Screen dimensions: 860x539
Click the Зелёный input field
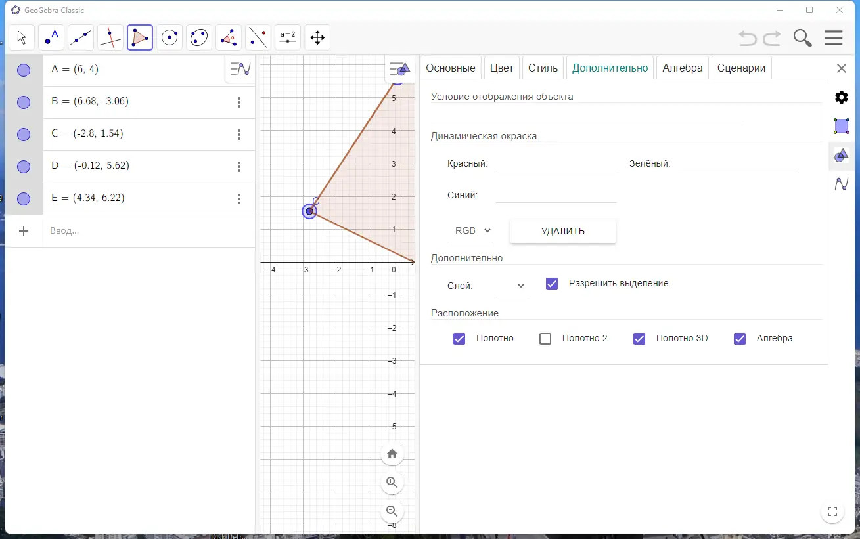(738, 163)
